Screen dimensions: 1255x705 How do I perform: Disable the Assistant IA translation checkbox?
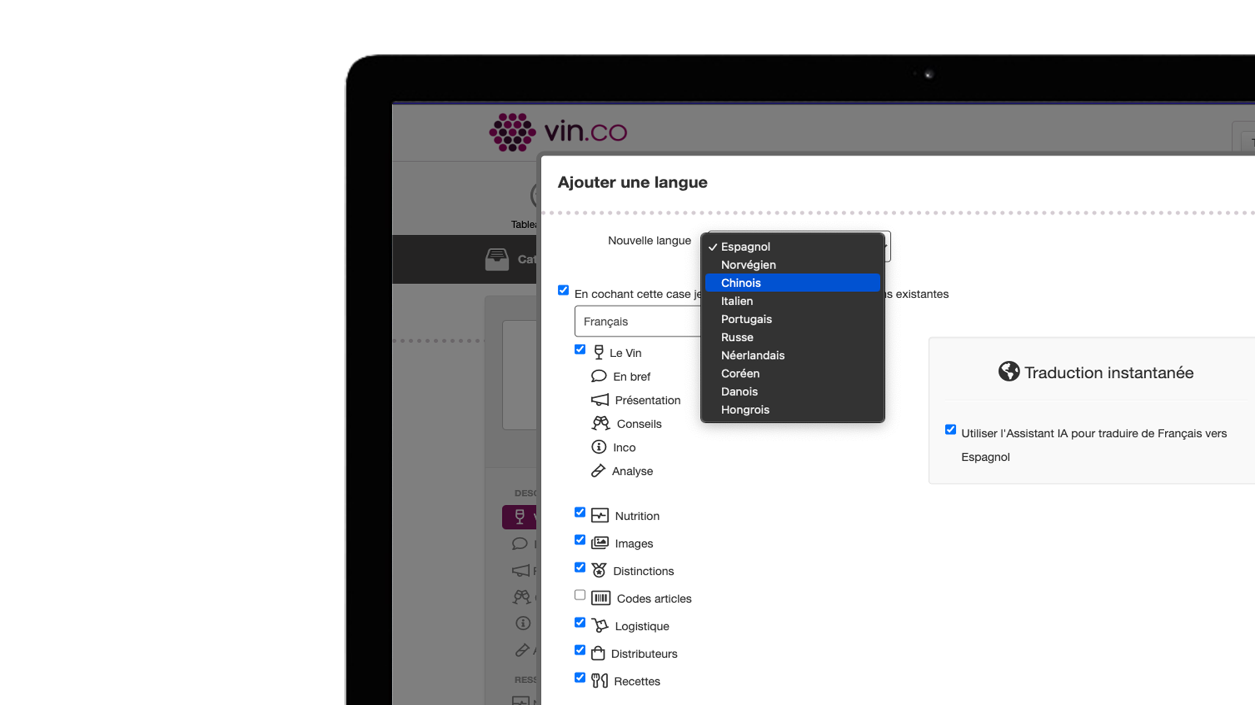click(950, 430)
